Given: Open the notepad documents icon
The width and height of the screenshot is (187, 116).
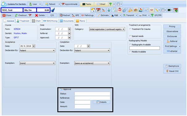Looking at the screenshot, I should tap(114, 10).
